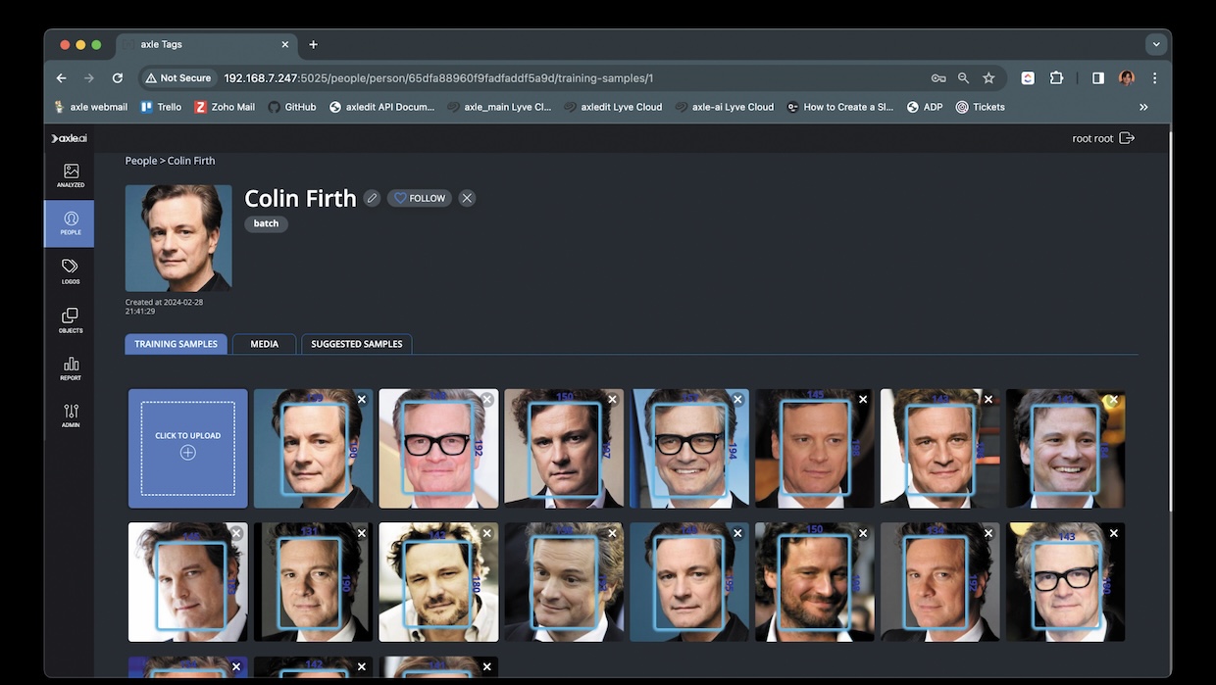The height and width of the screenshot is (685, 1216).
Task: Open saved passwords key icon
Action: pos(938,78)
